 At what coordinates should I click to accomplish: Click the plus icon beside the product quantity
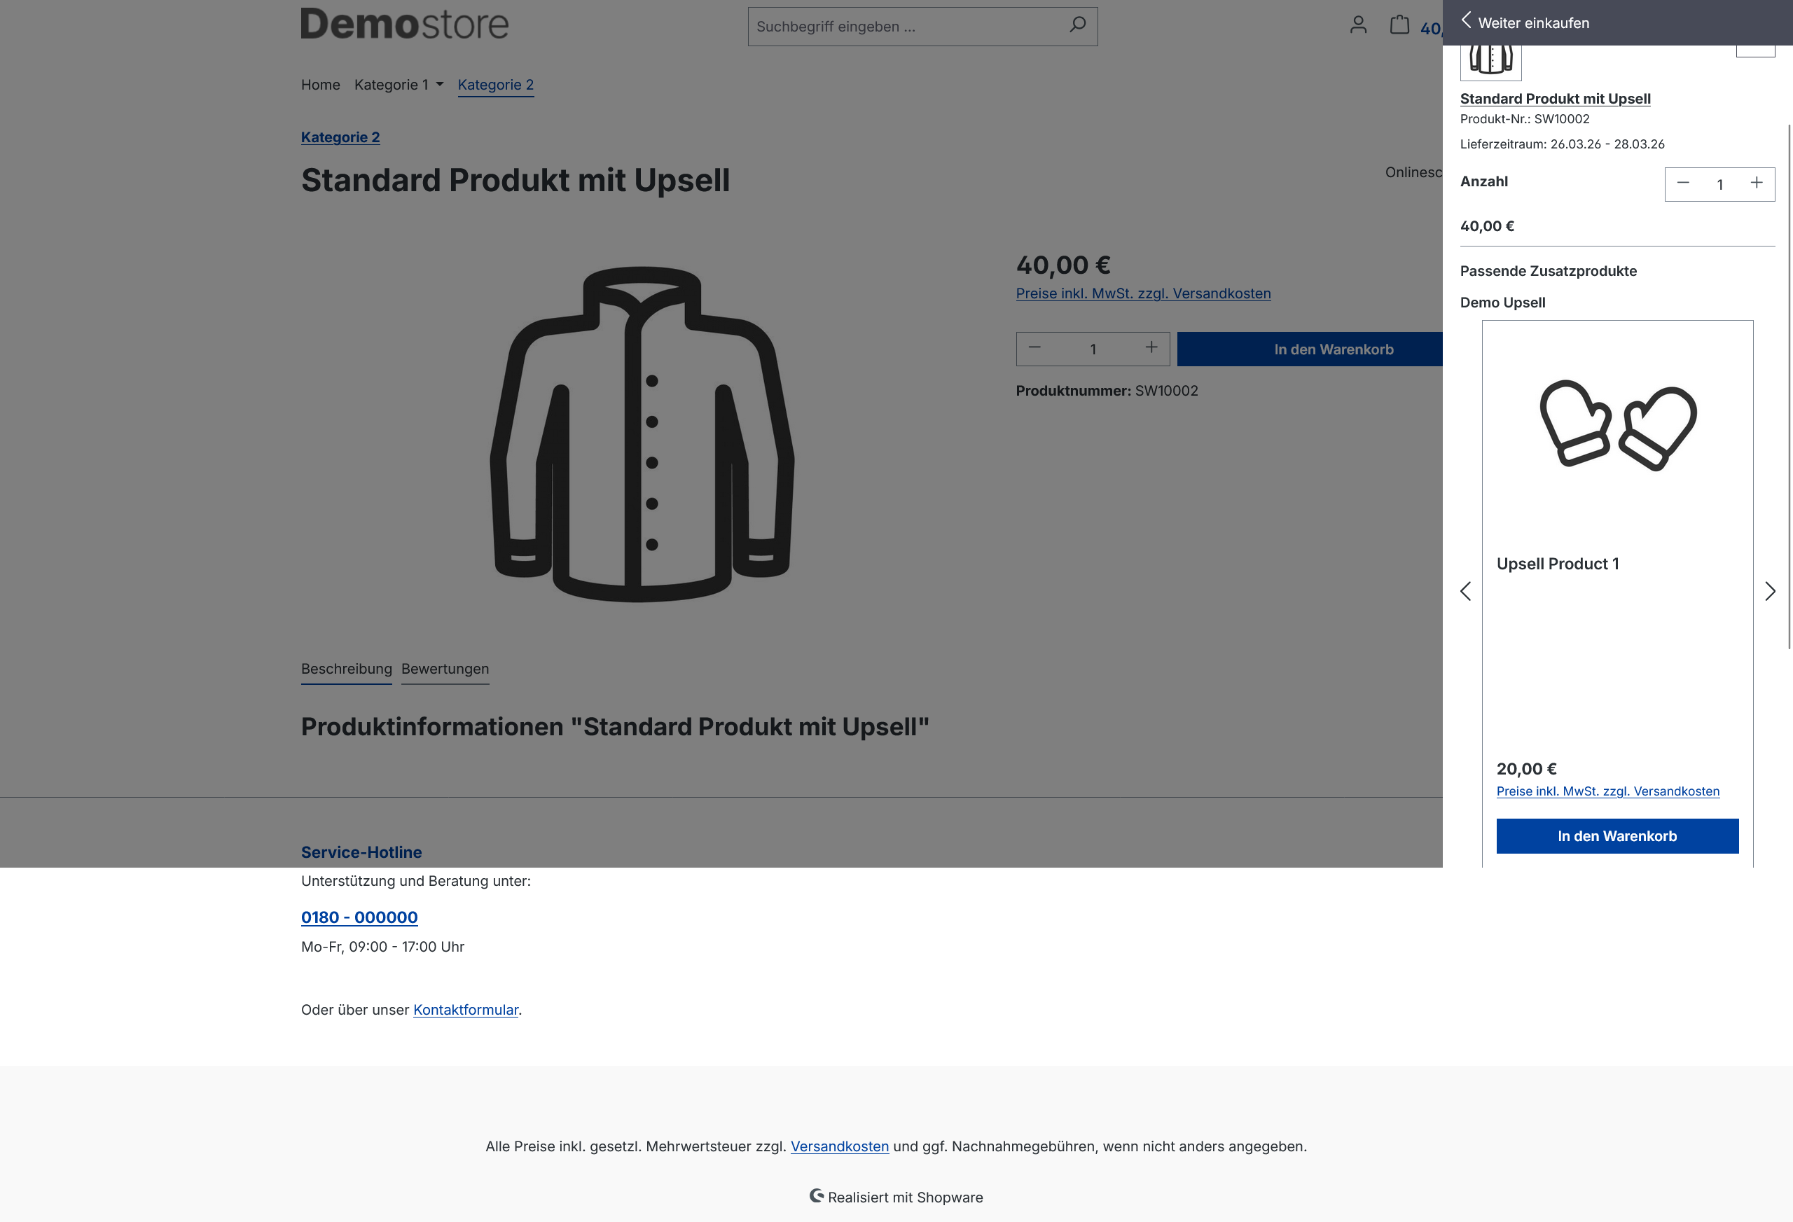pos(1151,349)
